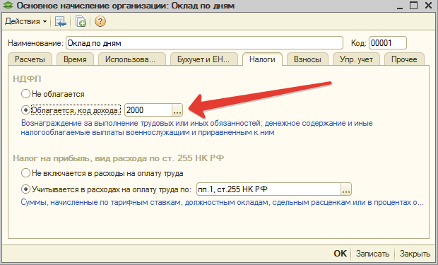Click the пп.1, ст.255 НК РФ field
The image size is (438, 265).
pos(268,189)
